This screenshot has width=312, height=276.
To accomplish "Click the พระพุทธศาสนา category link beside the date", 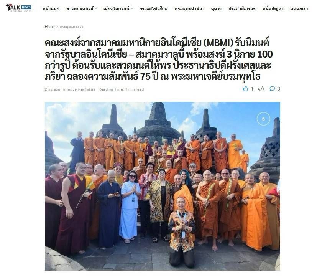I will point(81,89).
